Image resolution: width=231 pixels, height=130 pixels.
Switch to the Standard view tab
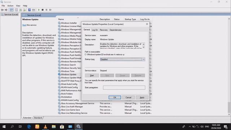[x=38, y=118]
